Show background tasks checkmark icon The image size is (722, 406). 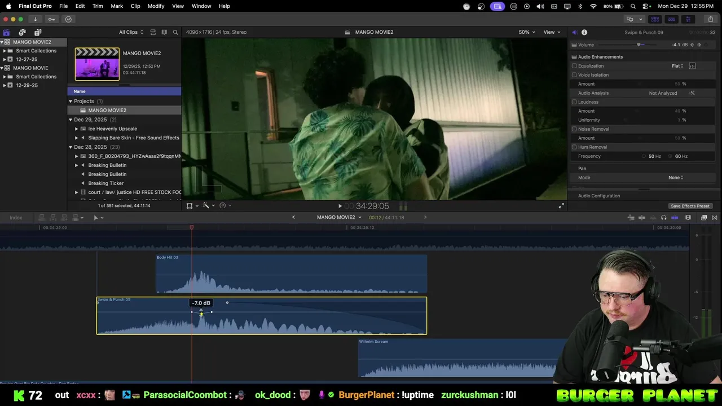[68, 19]
